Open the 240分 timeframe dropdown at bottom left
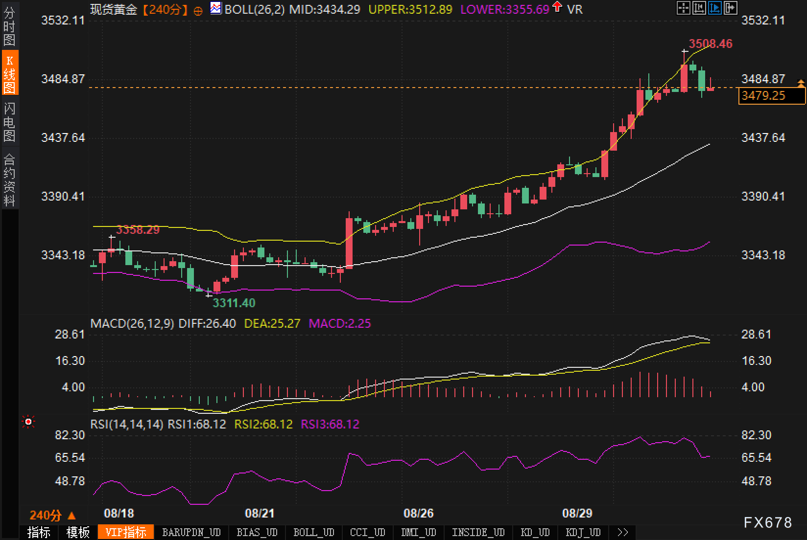Image resolution: width=807 pixels, height=540 pixels. (52, 515)
